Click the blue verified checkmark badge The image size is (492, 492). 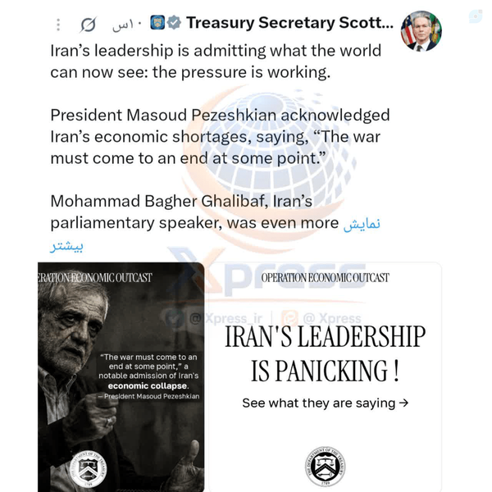click(174, 23)
